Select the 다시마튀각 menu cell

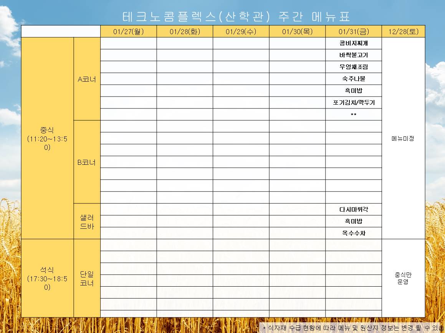click(x=354, y=210)
